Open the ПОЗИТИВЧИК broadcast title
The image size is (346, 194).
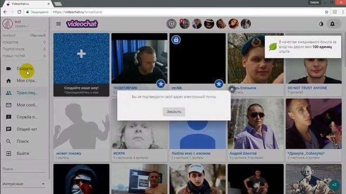point(125,88)
